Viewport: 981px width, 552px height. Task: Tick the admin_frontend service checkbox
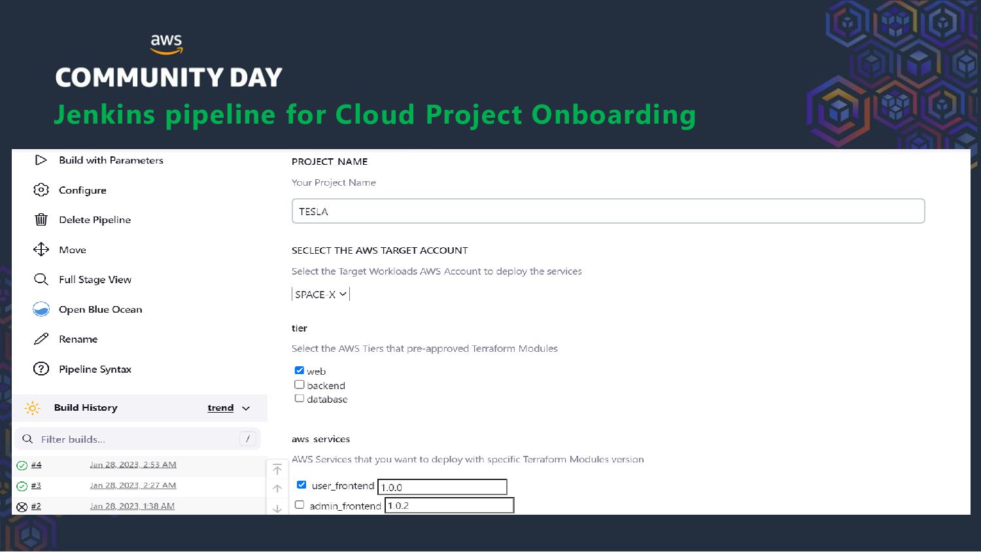click(300, 505)
